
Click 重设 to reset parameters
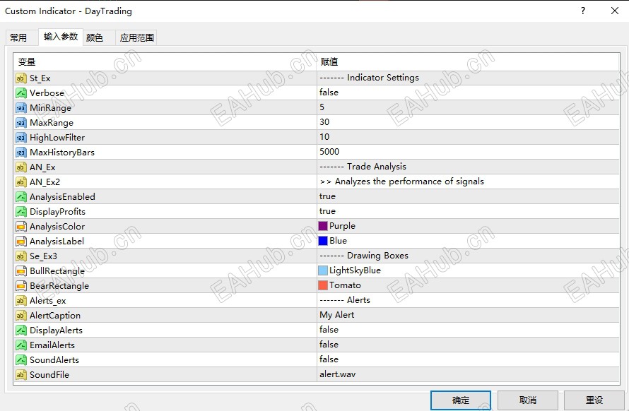click(x=594, y=400)
